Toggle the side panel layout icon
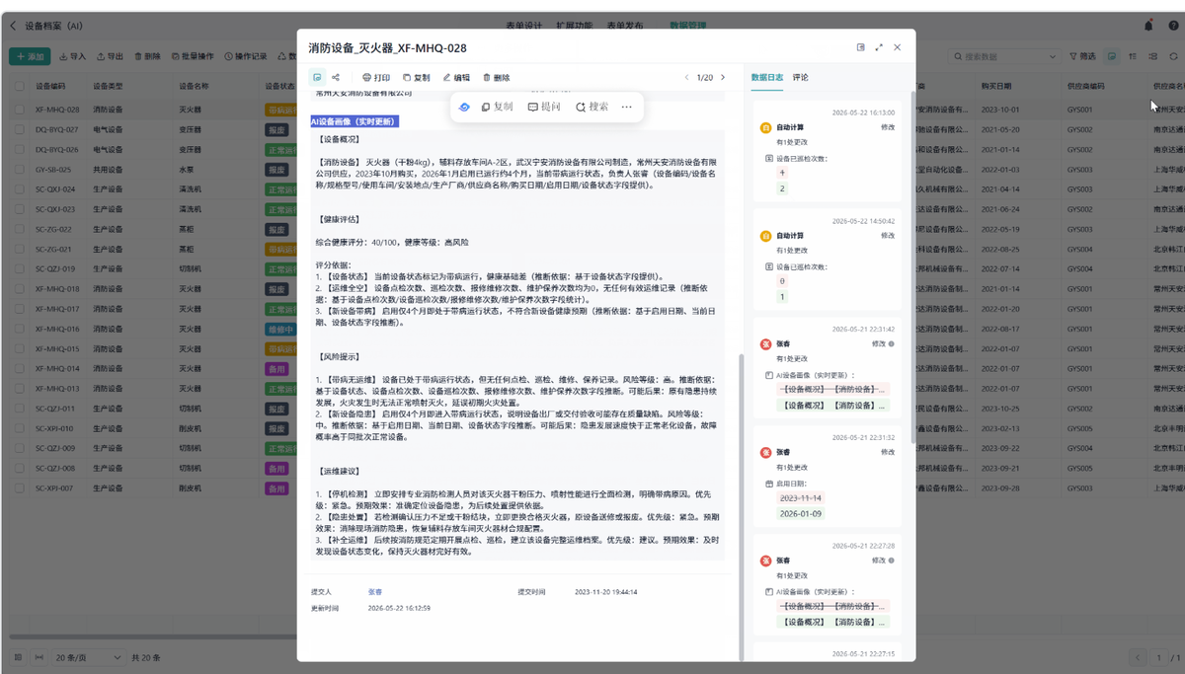The image size is (1185, 674). tap(861, 47)
